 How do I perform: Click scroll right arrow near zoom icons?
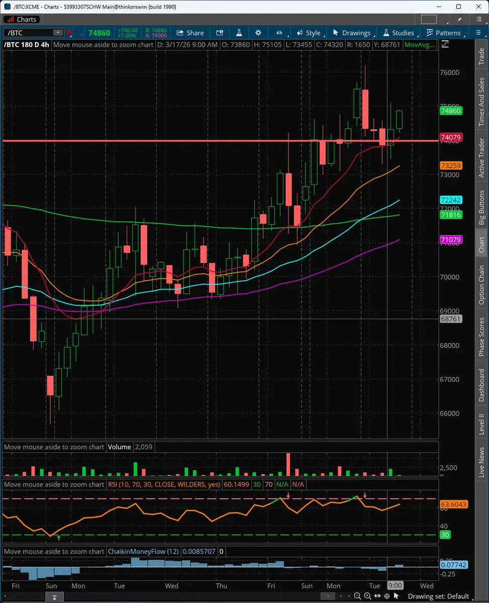348,596
